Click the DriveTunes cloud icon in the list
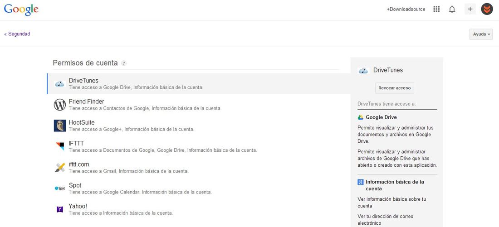The image size is (499, 227). (x=59, y=84)
